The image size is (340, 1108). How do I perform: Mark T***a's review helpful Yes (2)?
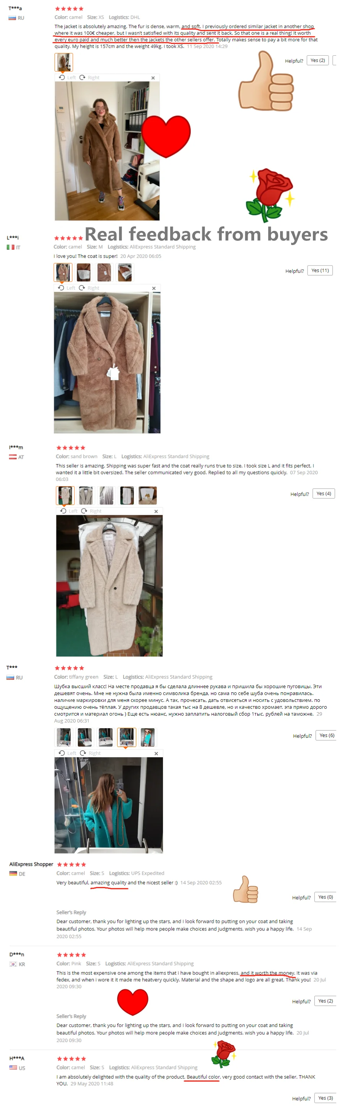pos(317,61)
